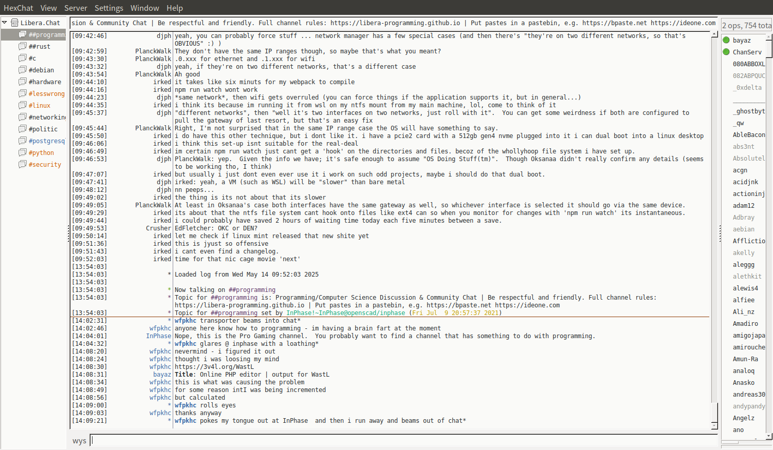Select user acidjnk in the user list
773x450 pixels.
click(745, 182)
